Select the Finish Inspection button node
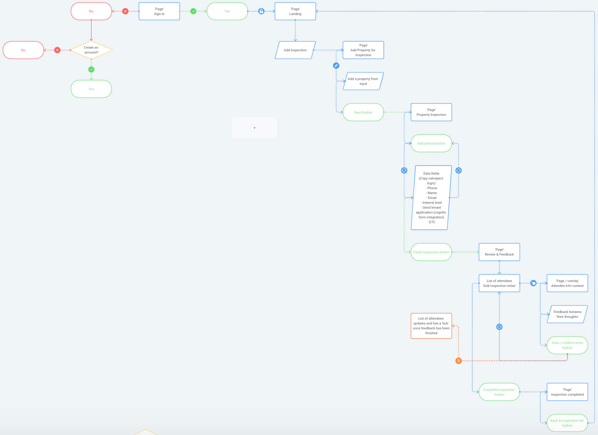This screenshot has height=435, width=598. pyautogui.click(x=431, y=252)
